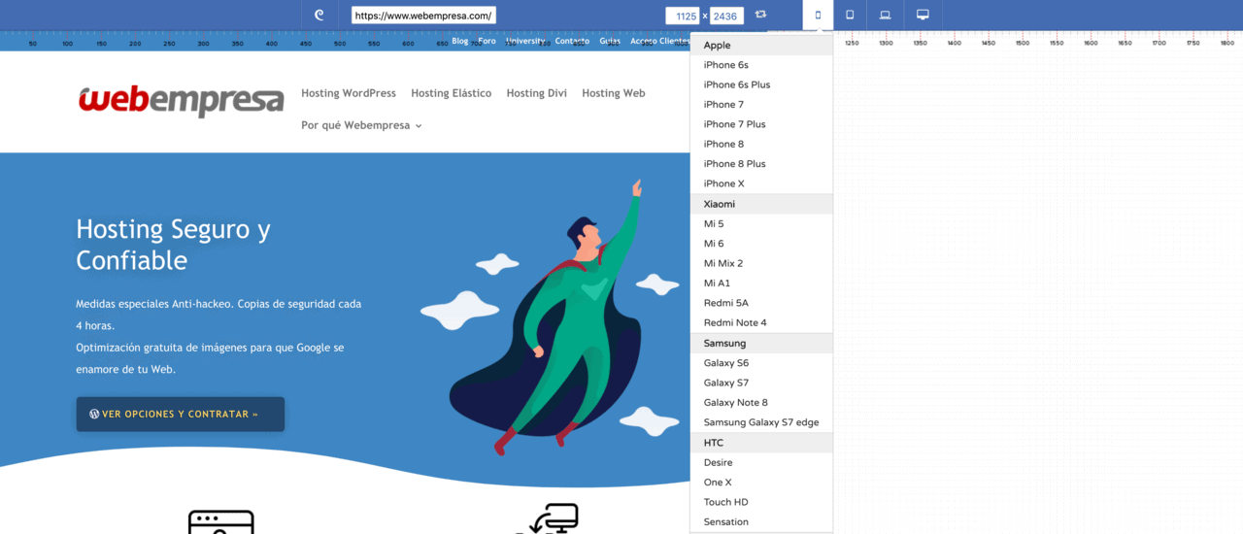Click the URL address field
The height and width of the screenshot is (534, 1243).
[x=423, y=16]
